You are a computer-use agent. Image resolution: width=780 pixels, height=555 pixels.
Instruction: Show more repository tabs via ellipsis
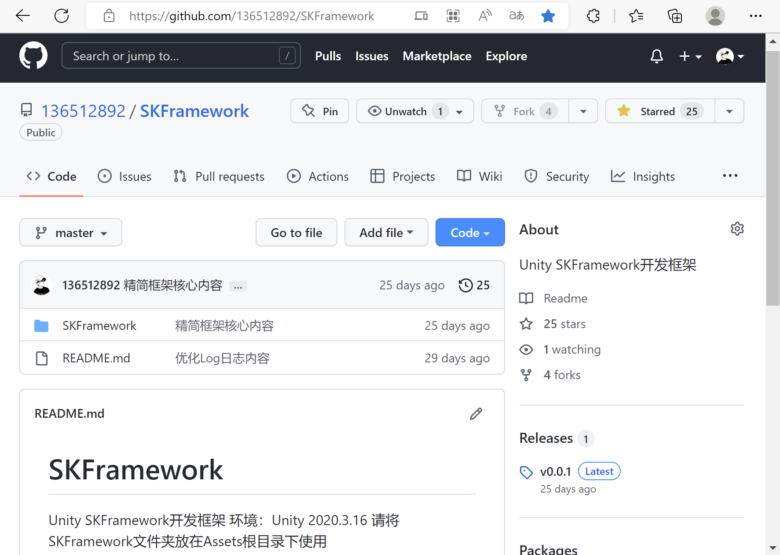coord(730,176)
